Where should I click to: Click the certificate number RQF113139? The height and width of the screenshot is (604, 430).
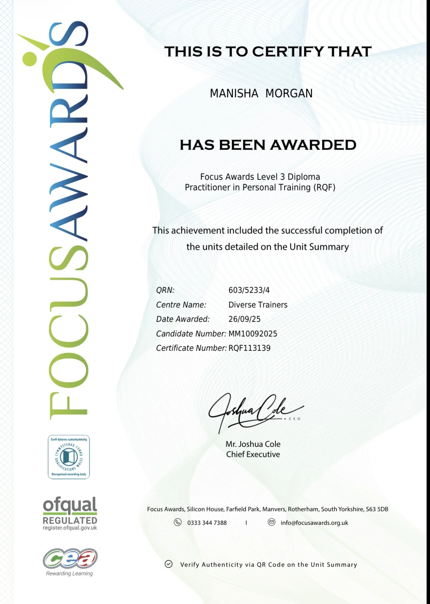[x=249, y=348]
